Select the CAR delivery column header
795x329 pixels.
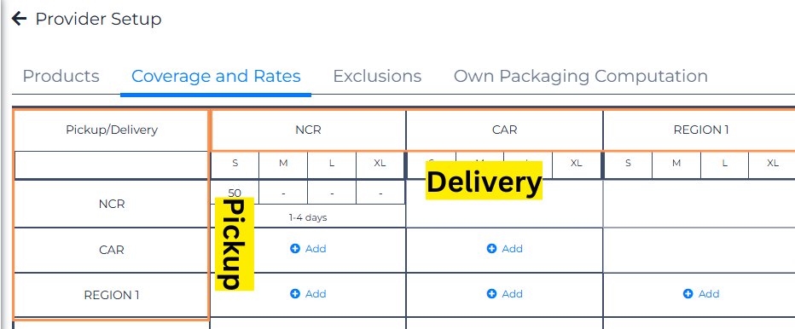tap(504, 130)
